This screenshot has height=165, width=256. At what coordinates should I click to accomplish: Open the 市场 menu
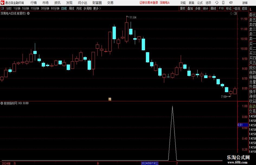46,3
